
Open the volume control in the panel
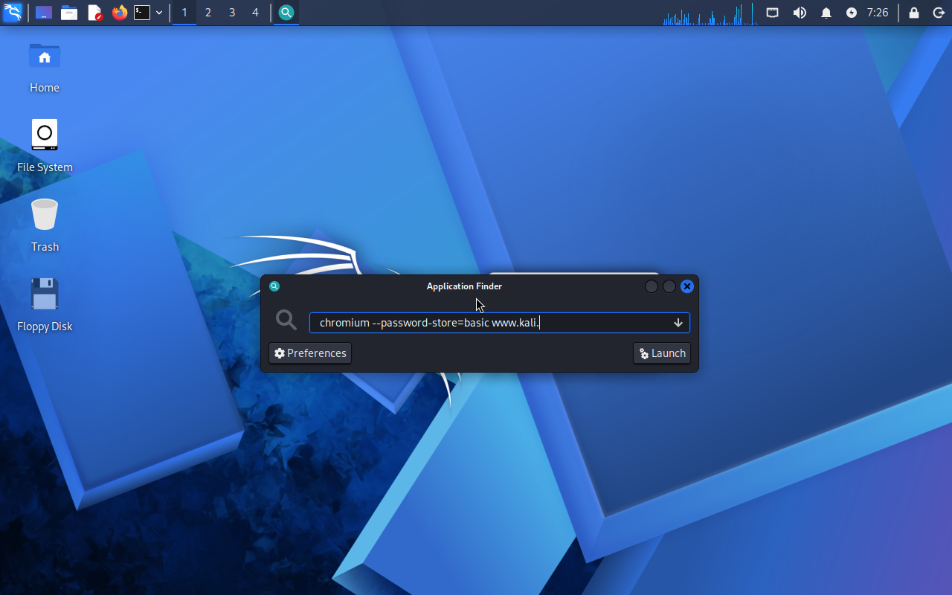800,13
